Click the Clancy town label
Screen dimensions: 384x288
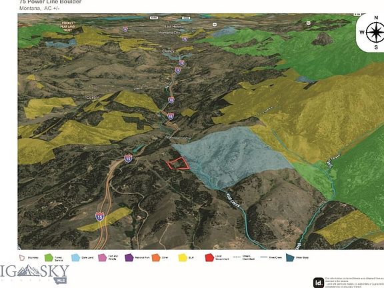(x=168, y=51)
